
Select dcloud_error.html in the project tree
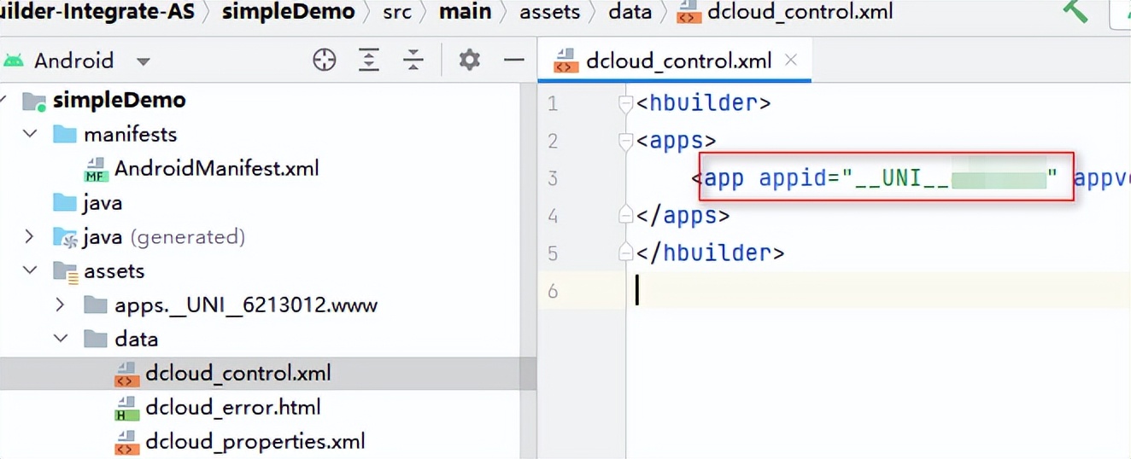point(232,407)
